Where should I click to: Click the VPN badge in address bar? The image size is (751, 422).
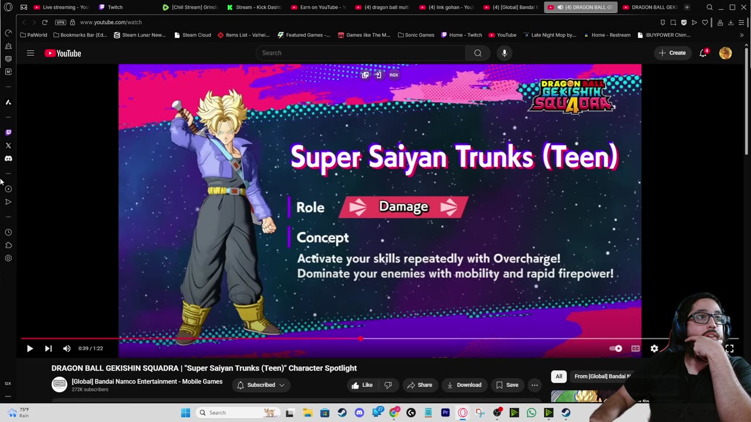coord(60,22)
